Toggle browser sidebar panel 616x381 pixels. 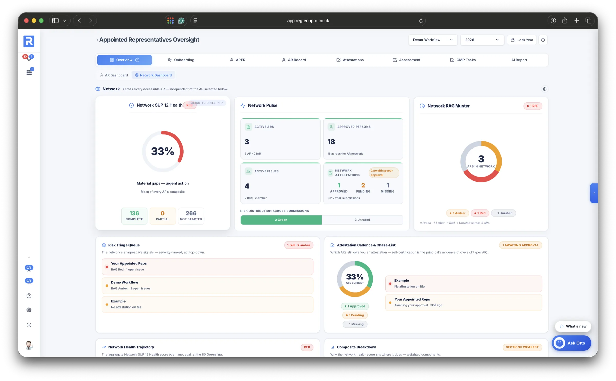[55, 20]
